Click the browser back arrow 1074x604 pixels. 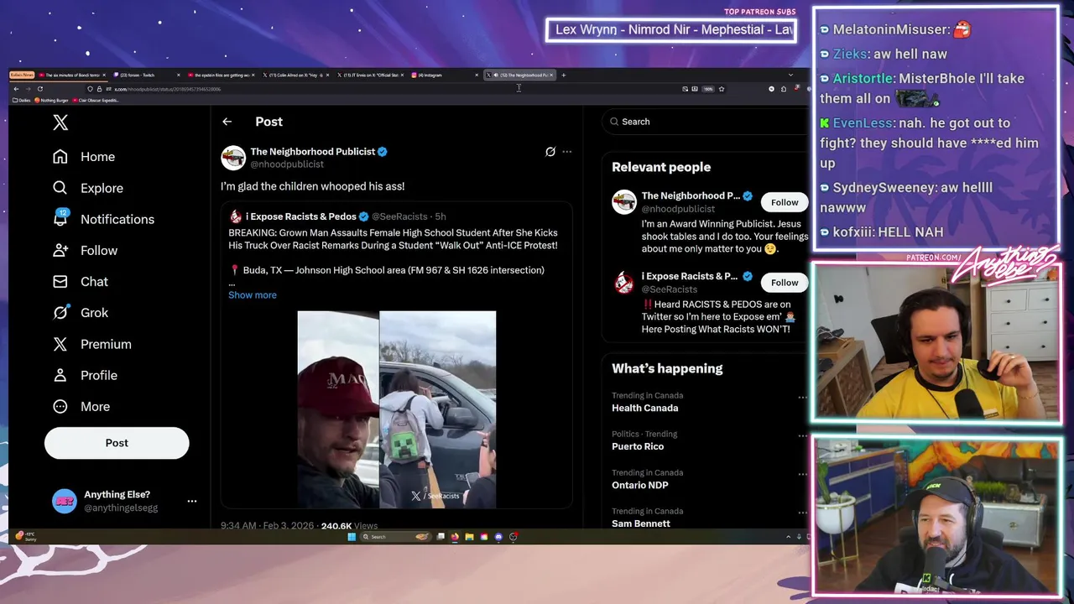click(16, 89)
